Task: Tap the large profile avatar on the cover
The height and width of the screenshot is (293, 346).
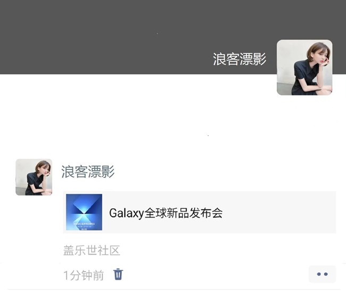Action: [x=304, y=68]
